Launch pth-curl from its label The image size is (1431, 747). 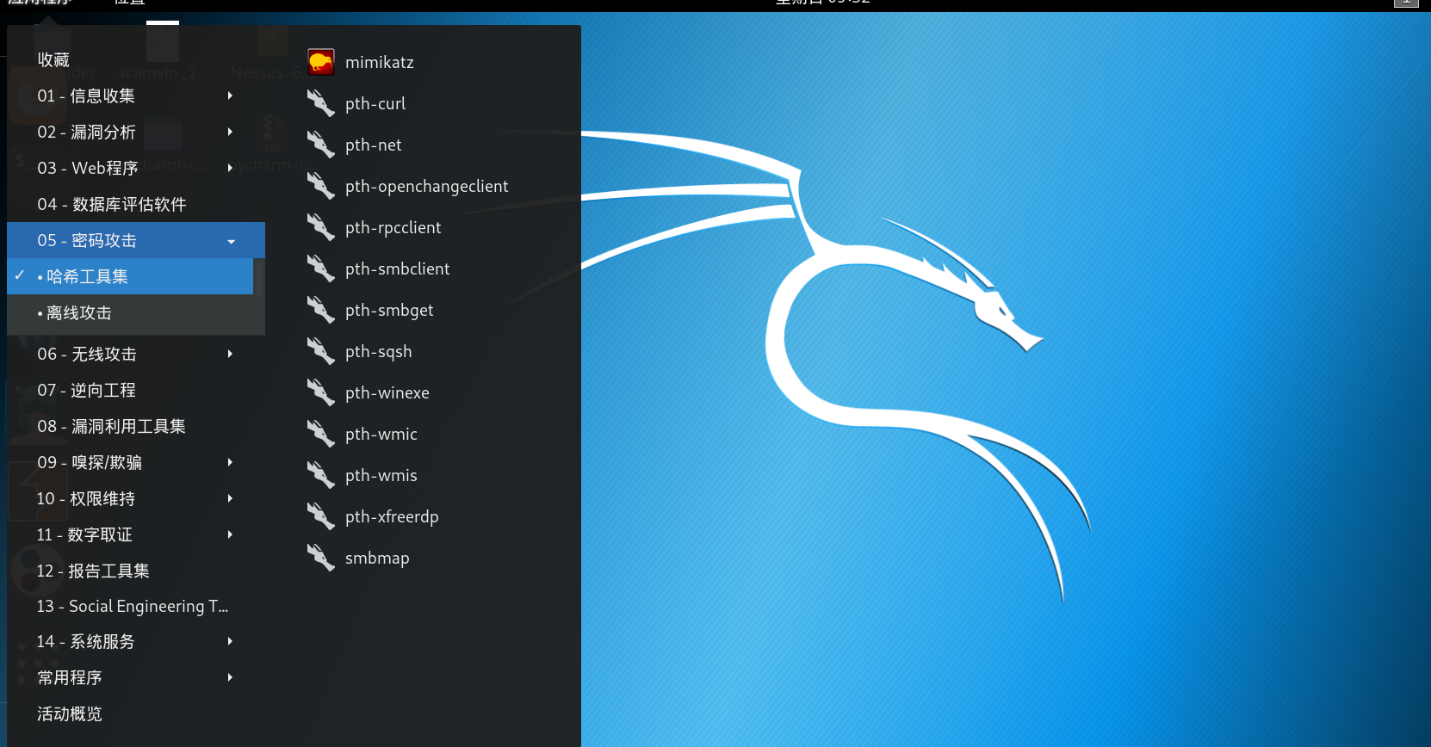(375, 103)
